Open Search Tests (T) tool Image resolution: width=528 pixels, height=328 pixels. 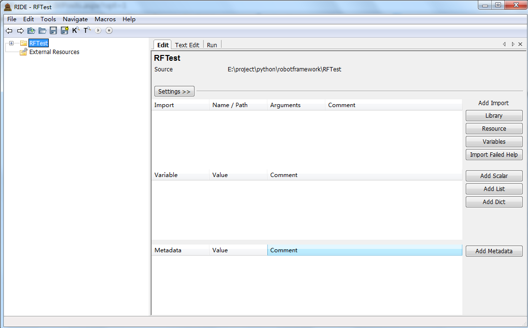pyautogui.click(x=87, y=30)
